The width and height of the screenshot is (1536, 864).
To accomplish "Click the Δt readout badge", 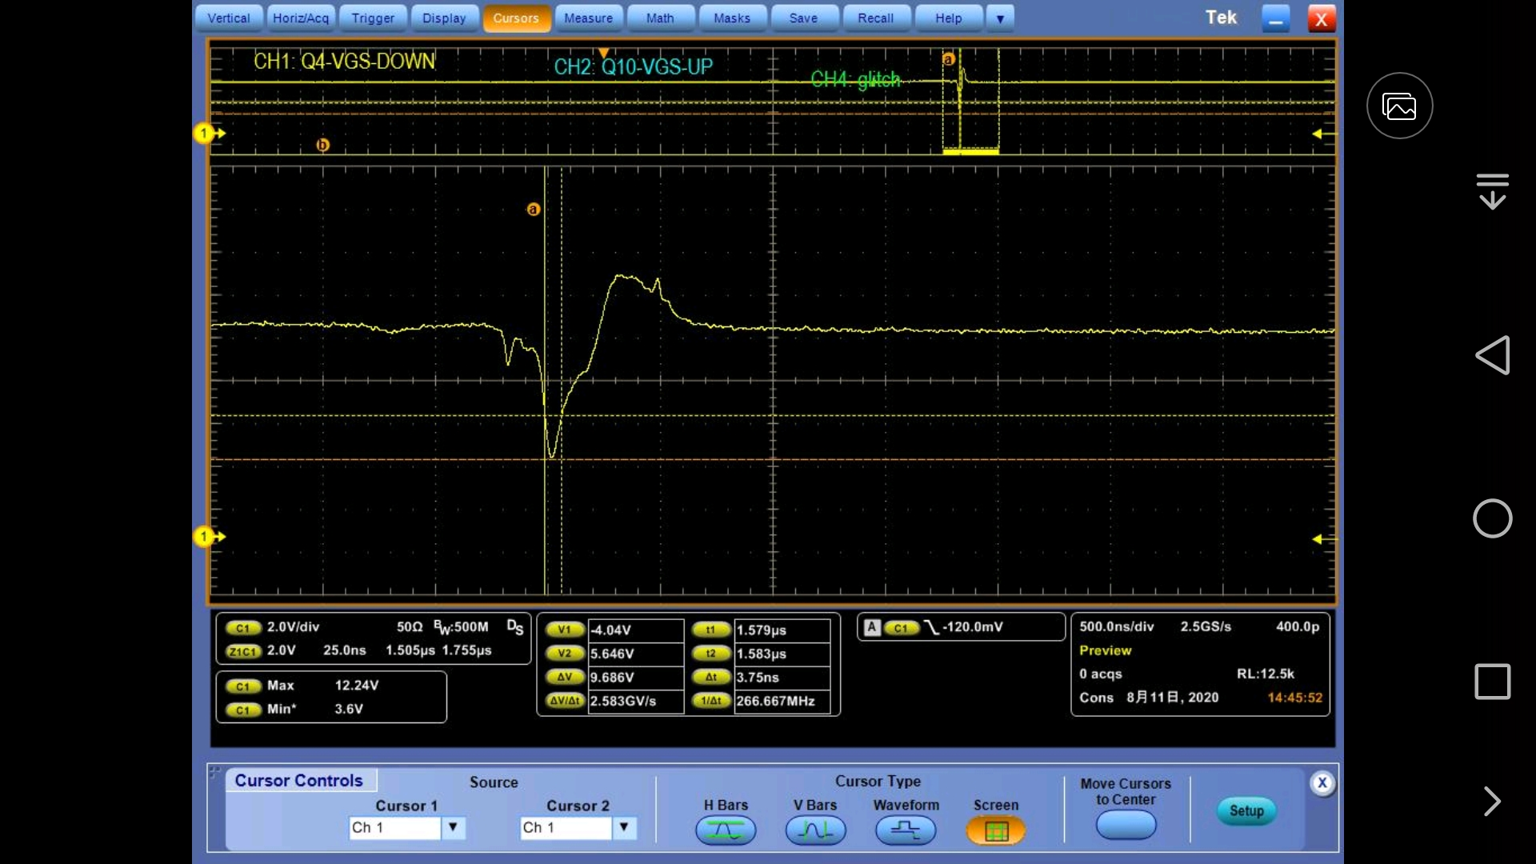I will pos(711,677).
